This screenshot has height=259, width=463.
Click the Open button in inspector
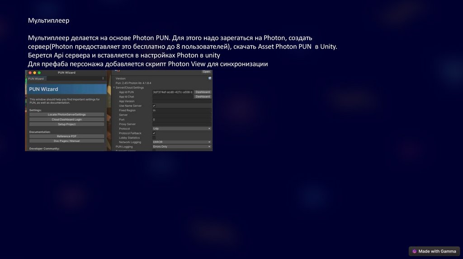206,72
